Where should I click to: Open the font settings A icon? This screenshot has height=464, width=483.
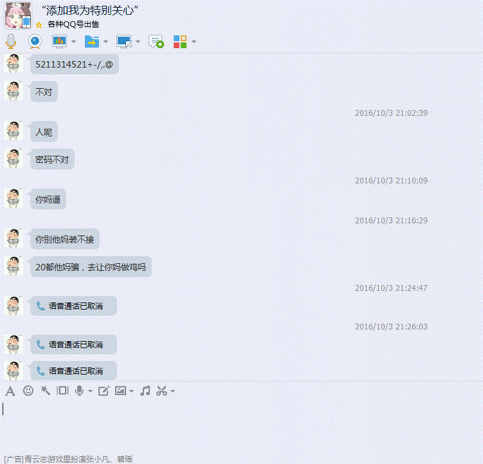click(x=10, y=391)
